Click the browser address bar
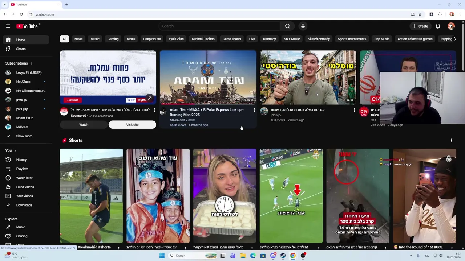Image resolution: width=465 pixels, height=261 pixels. click(x=218, y=14)
